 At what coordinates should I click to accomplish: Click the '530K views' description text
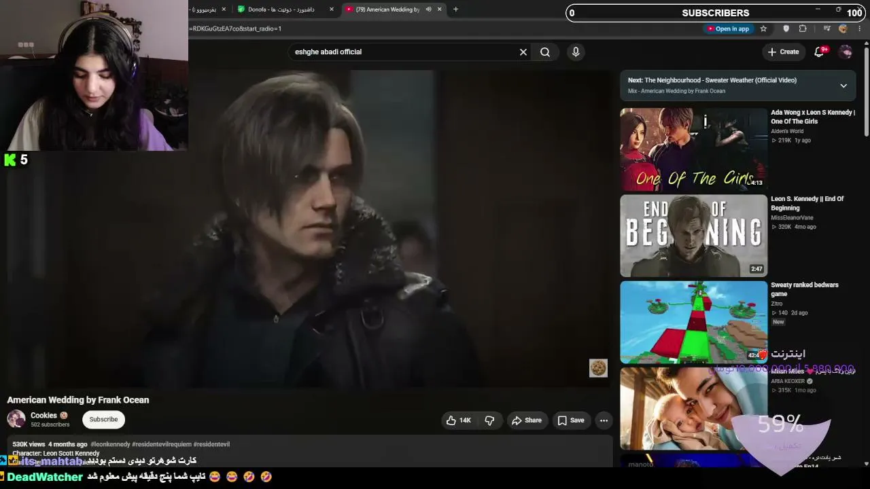29,444
